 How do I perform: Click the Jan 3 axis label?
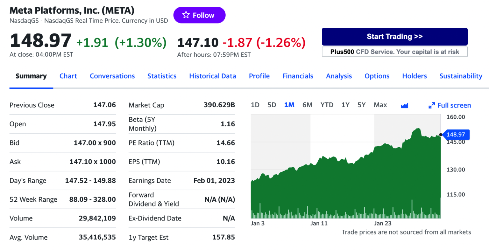258,223
